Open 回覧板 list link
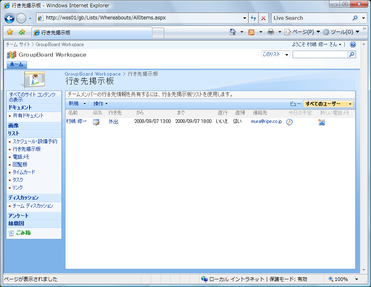The width and height of the screenshot is (371, 287). (x=20, y=165)
